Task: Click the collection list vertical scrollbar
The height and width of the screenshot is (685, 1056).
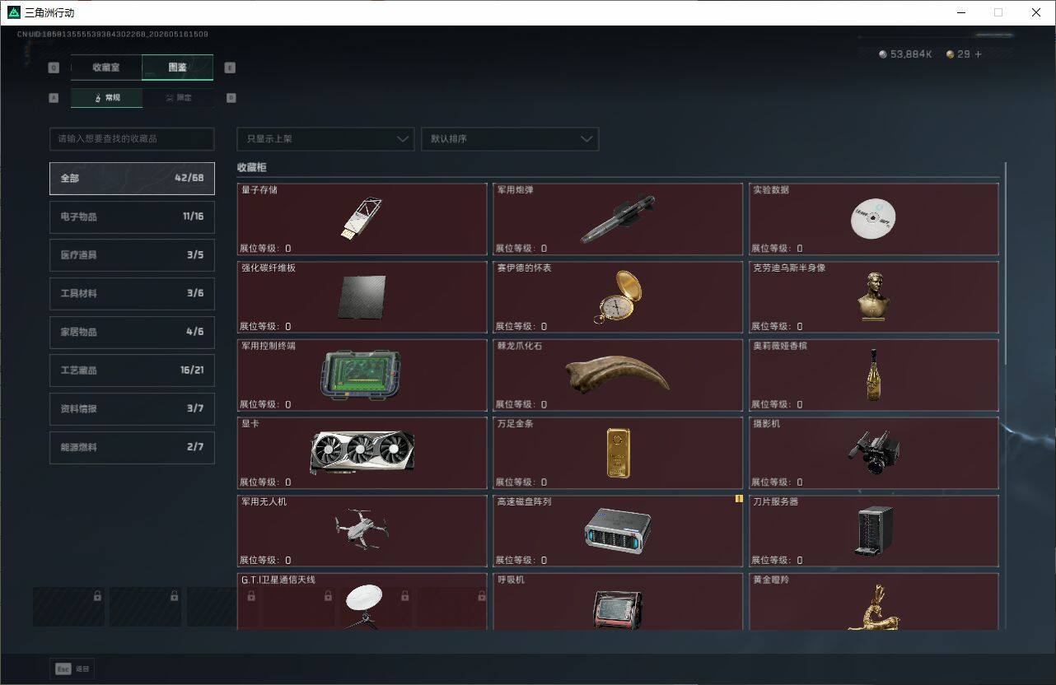Action: click(1005, 263)
